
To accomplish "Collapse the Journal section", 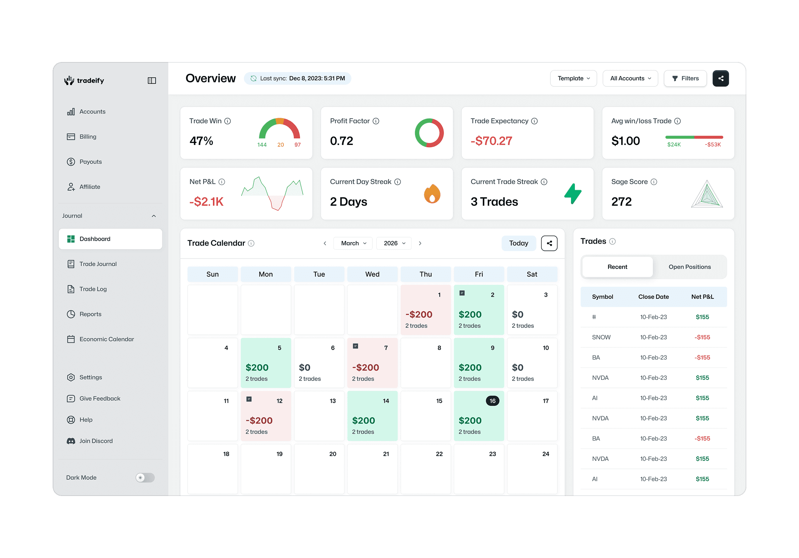I will (154, 216).
